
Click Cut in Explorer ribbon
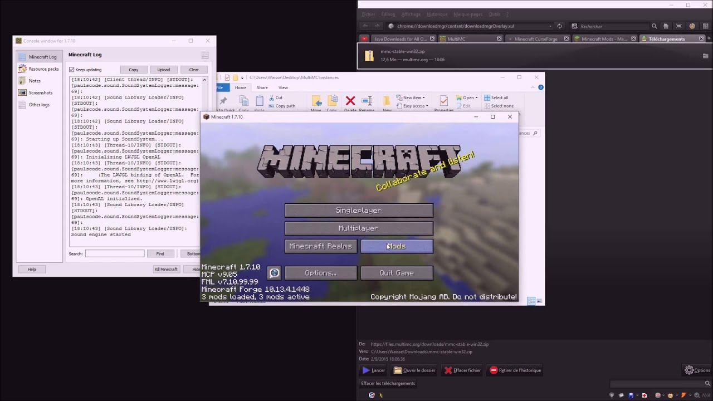[x=275, y=98]
